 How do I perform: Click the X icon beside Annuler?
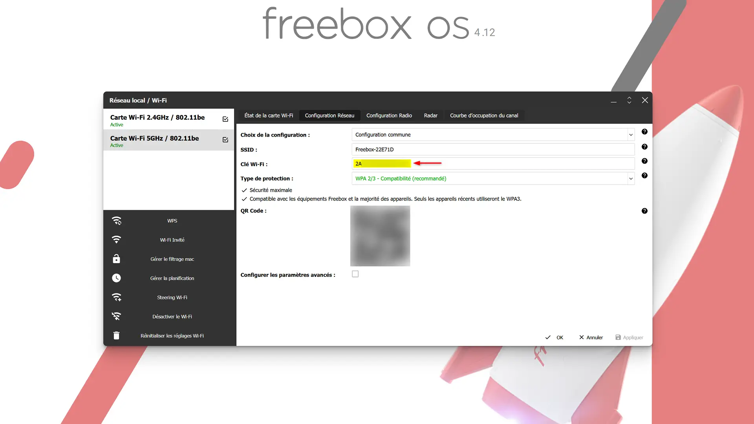(582, 337)
